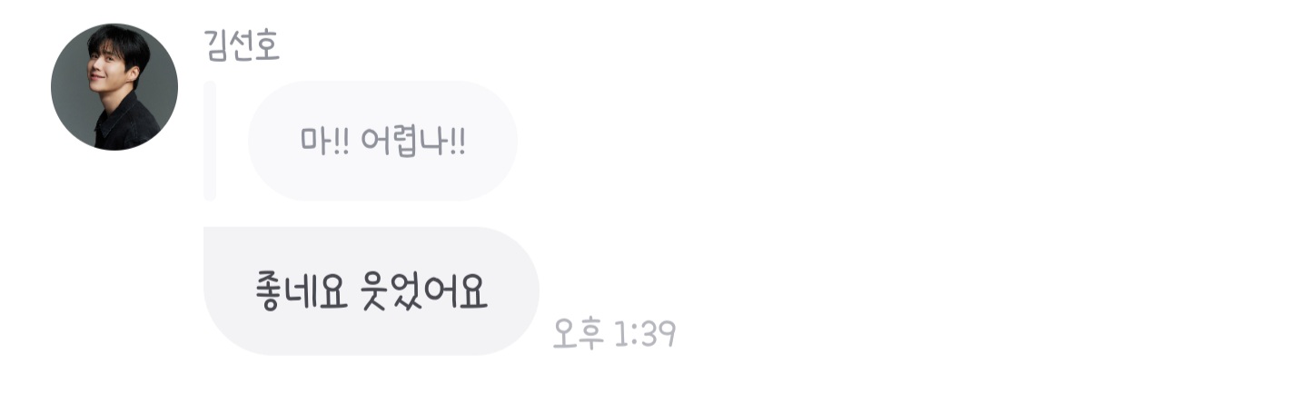1308x404 pixels.
Task: Open the sender's round profile photo
Action: pyautogui.click(x=114, y=87)
